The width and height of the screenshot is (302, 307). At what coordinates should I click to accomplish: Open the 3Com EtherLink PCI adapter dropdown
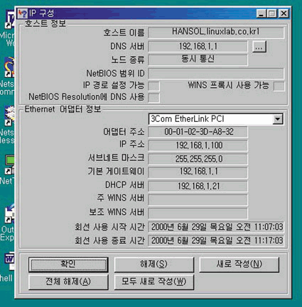[x=278, y=119]
